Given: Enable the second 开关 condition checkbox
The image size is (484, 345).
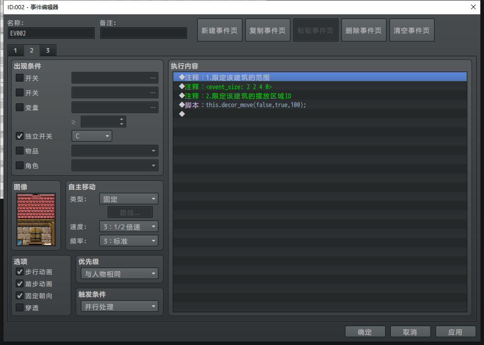Looking at the screenshot, I should pos(19,93).
